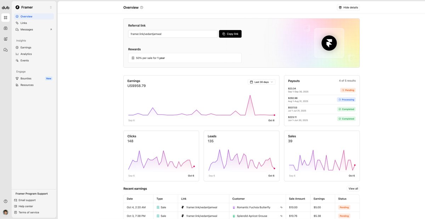Click the Oct 4, 2:20 AM date cell

coord(136,207)
